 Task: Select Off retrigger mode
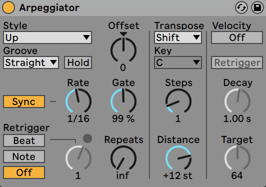pos(24,172)
